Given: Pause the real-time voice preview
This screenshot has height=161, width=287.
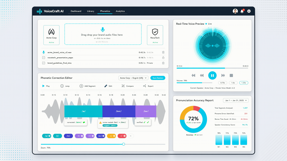Looking at the screenshot, I should click(212, 75).
